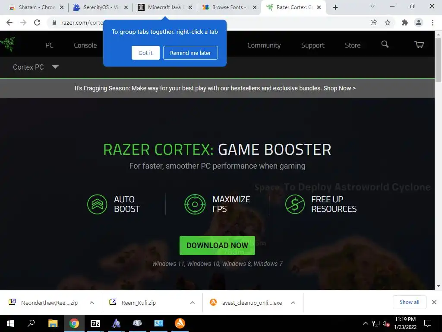Close the downloads bar with the X
Screen dimensions: 442x332
tap(434, 302)
